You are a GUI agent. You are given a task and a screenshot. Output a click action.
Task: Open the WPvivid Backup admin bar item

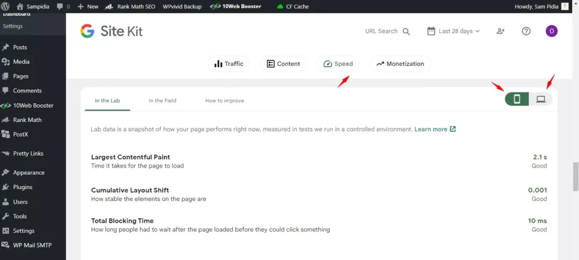(x=182, y=6)
